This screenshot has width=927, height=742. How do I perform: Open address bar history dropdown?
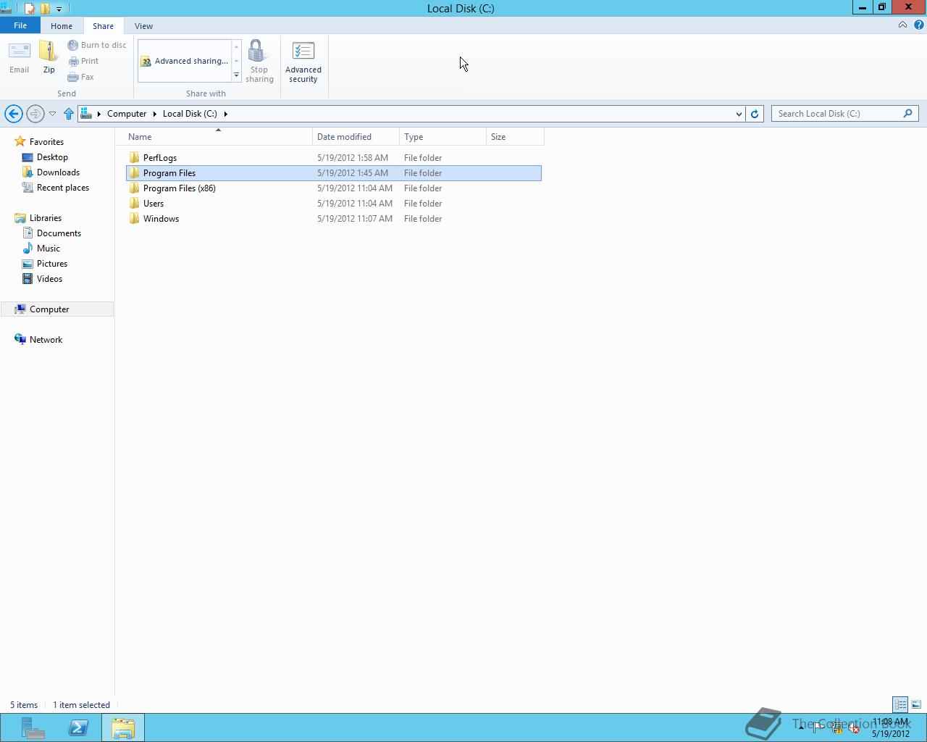pyautogui.click(x=739, y=114)
